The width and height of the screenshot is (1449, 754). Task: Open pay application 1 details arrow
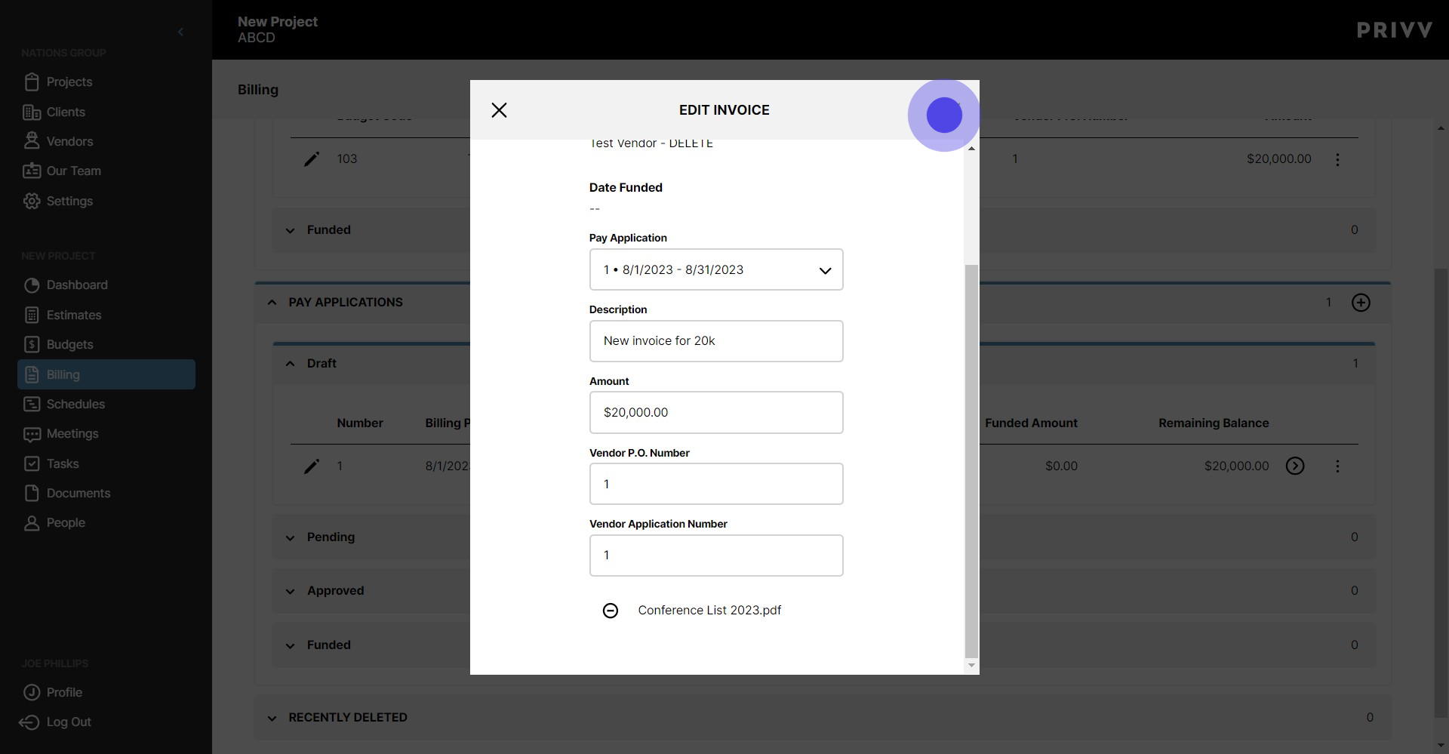click(x=1295, y=466)
